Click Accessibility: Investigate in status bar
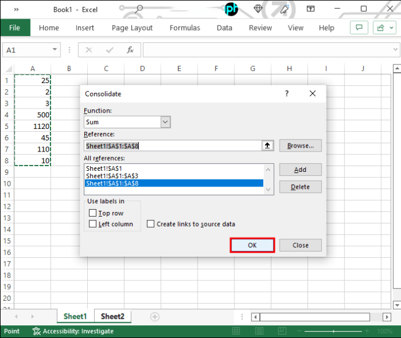 [x=73, y=331]
